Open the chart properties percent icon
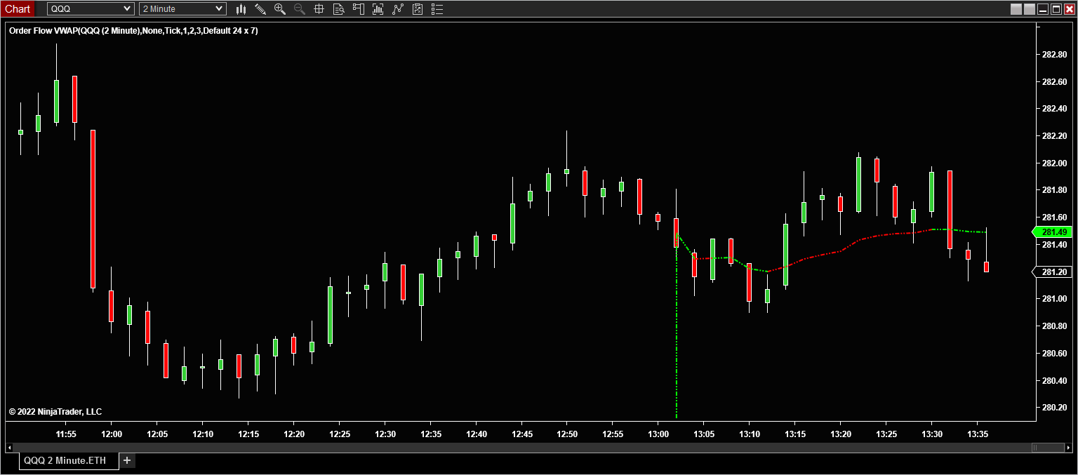This screenshot has height=475, width=1078. coord(418,9)
